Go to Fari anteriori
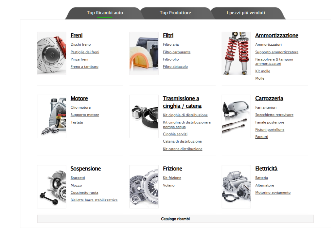 (266, 108)
